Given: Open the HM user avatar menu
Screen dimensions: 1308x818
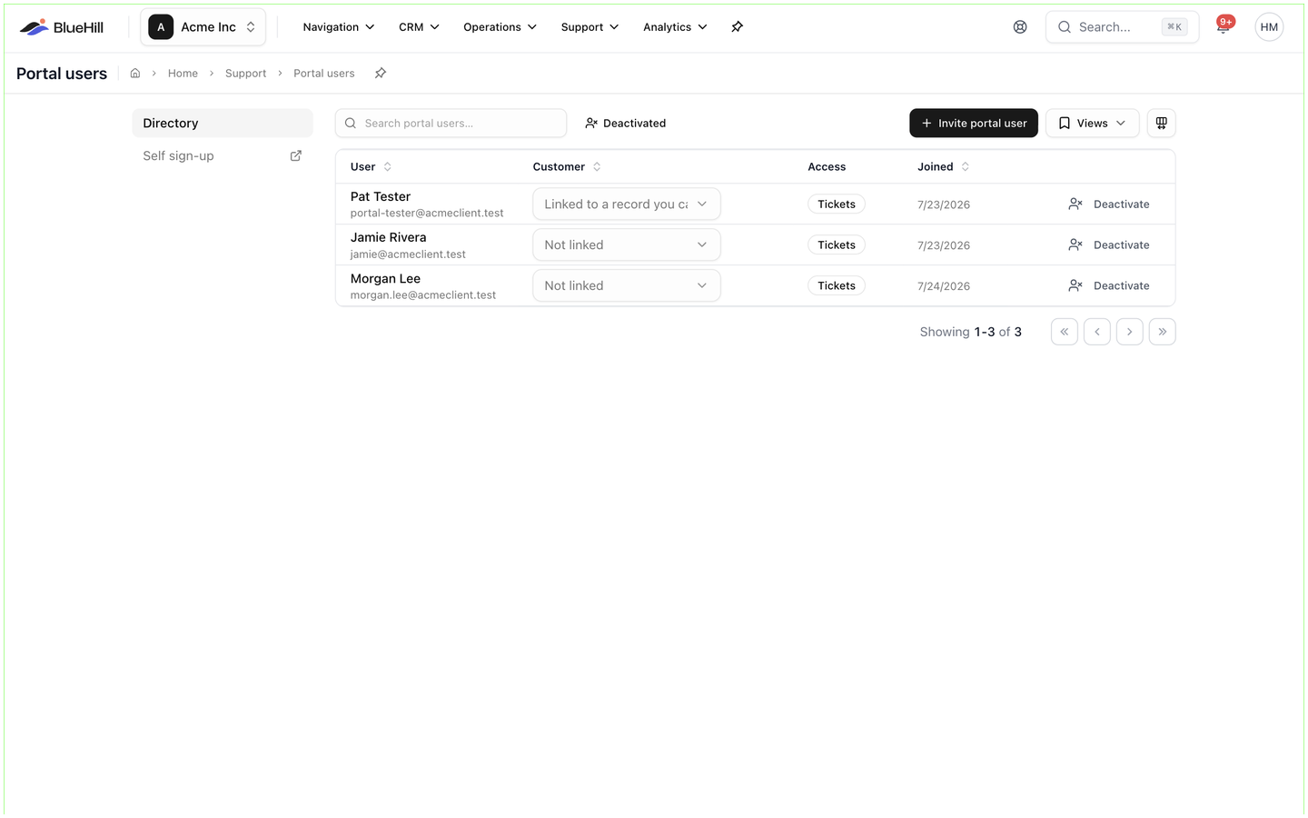Looking at the screenshot, I should tap(1269, 27).
